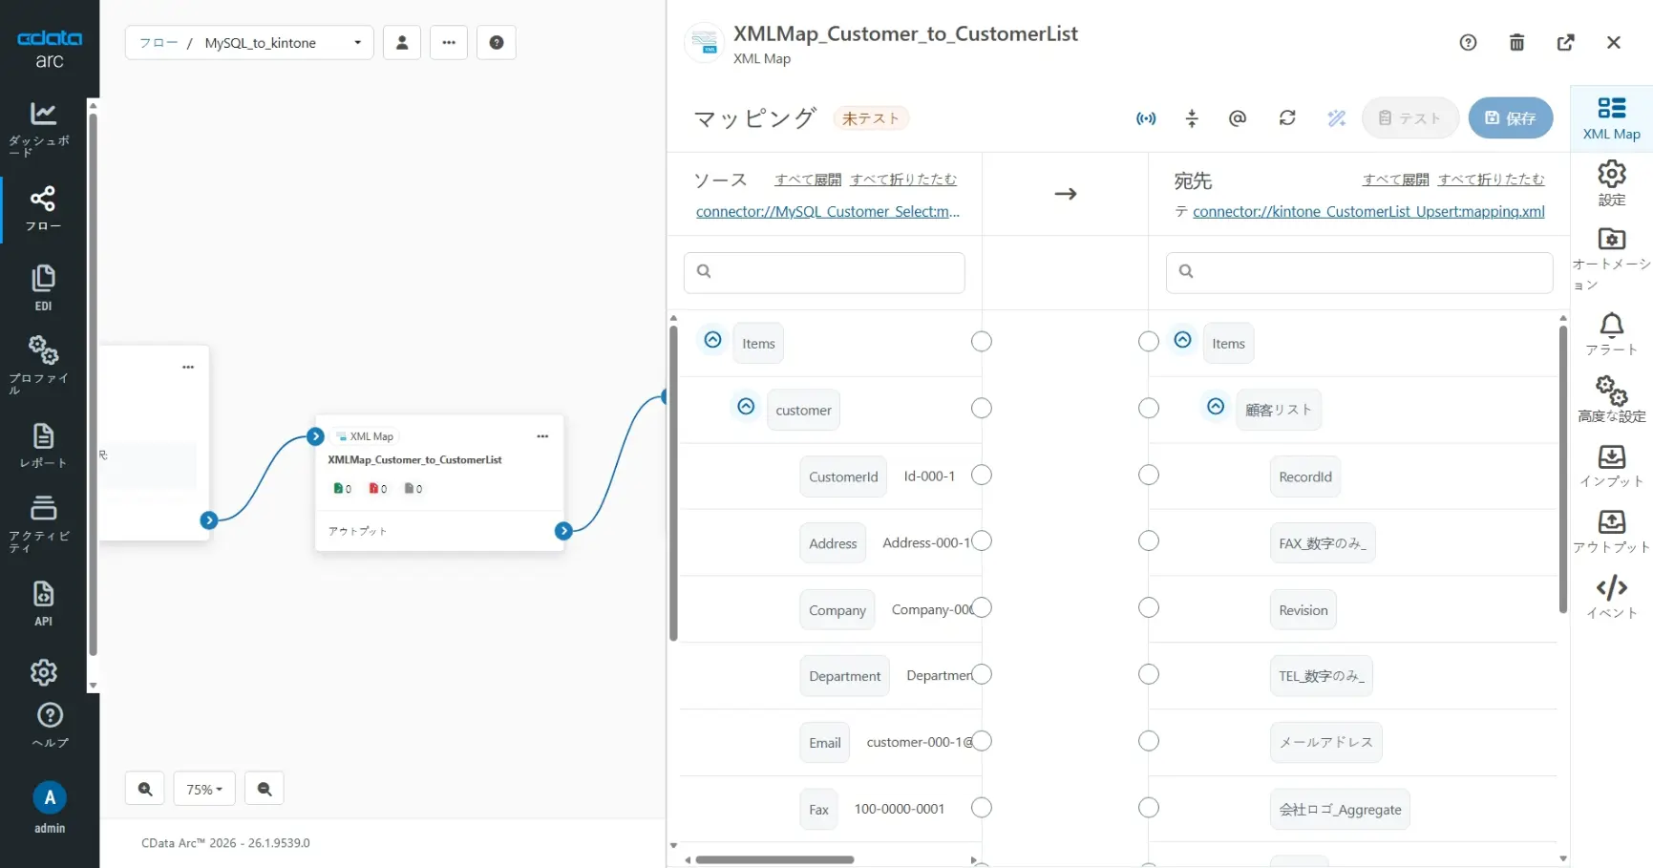Focus the source search field
1653x868 pixels.
[x=824, y=272]
